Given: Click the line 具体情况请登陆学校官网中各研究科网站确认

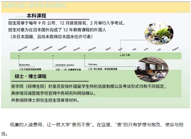Looking at the screenshot, I should (54, 93).
